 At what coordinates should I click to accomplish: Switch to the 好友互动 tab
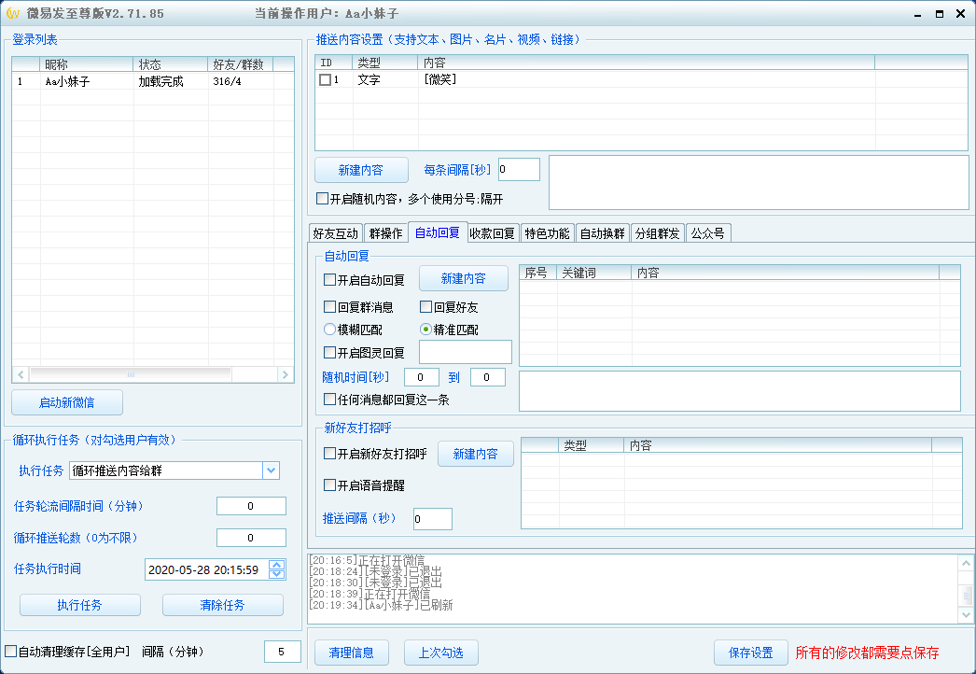tap(336, 232)
